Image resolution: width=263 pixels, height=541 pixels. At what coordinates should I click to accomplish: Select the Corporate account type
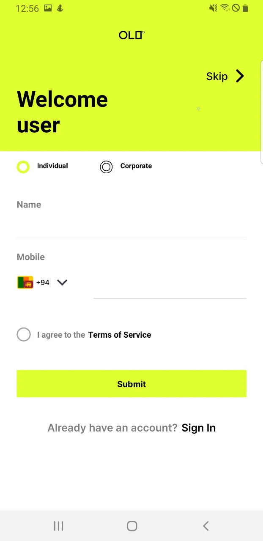(106, 167)
